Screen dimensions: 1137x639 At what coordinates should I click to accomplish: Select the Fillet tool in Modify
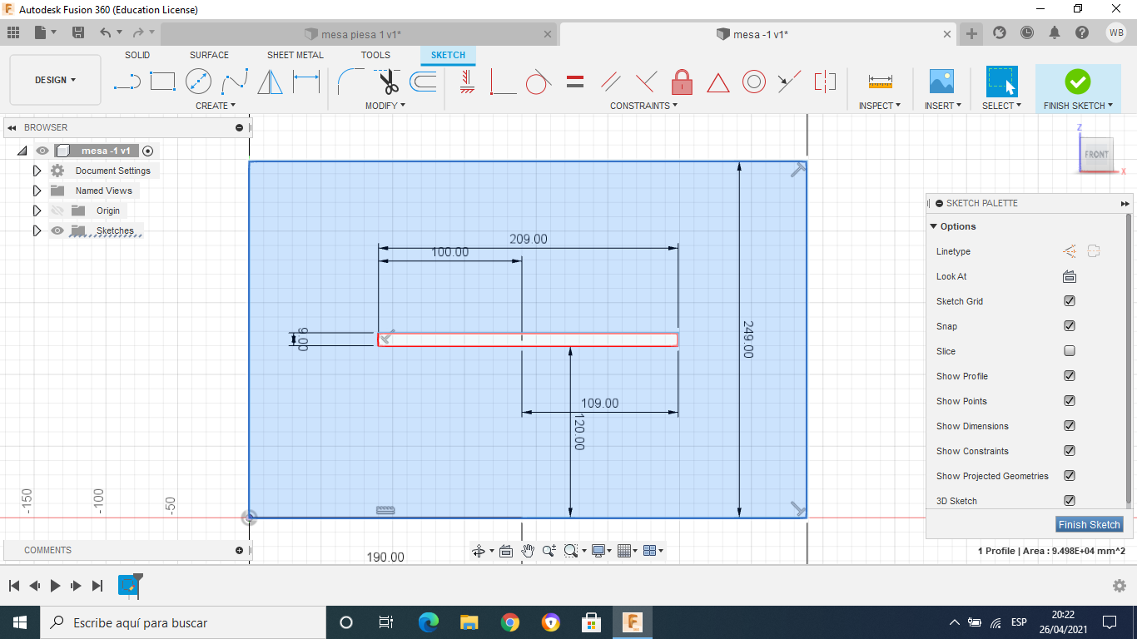(x=350, y=82)
